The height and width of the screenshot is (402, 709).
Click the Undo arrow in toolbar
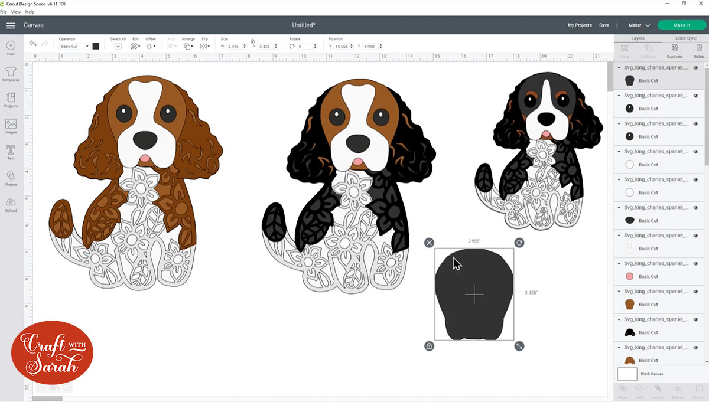tap(32, 44)
